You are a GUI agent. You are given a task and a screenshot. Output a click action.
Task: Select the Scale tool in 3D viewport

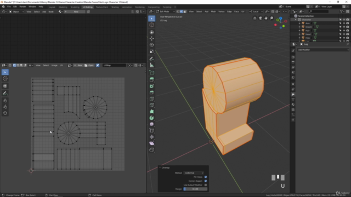click(152, 51)
